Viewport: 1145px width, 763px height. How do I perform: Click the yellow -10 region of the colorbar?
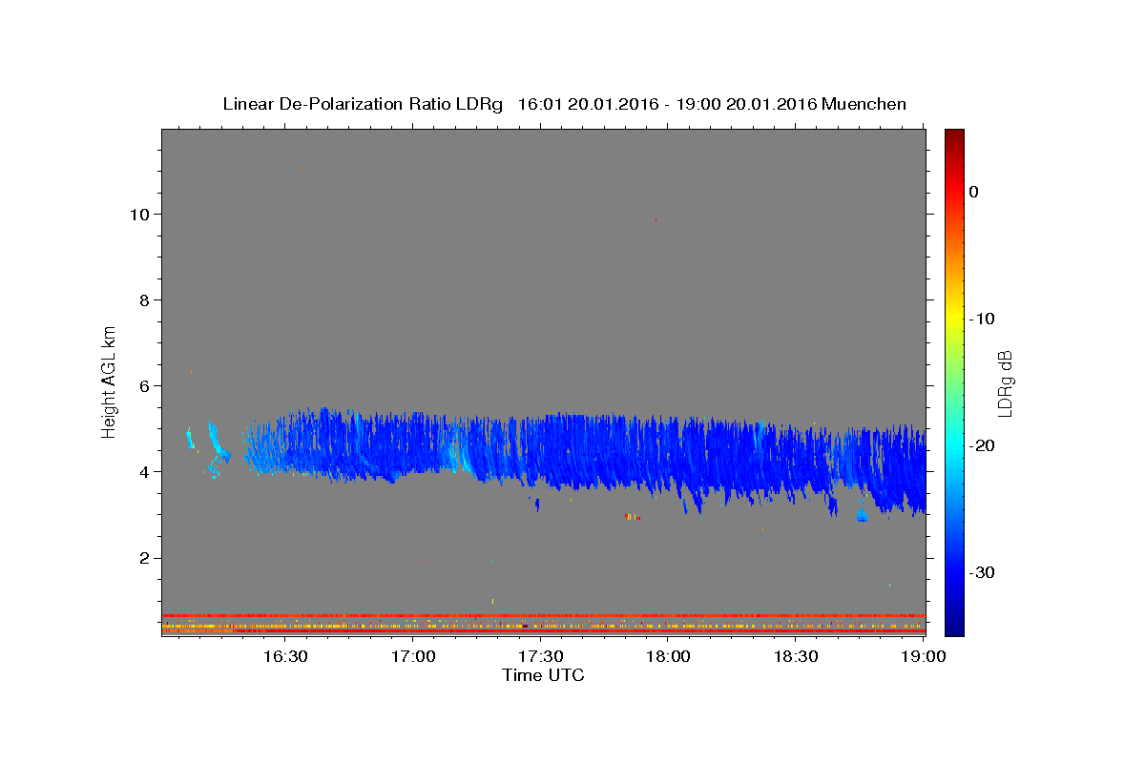point(954,319)
